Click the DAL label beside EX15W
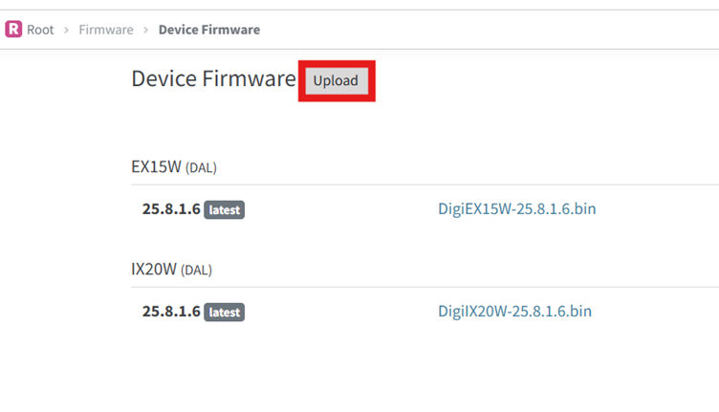This screenshot has width=719, height=412. [201, 168]
